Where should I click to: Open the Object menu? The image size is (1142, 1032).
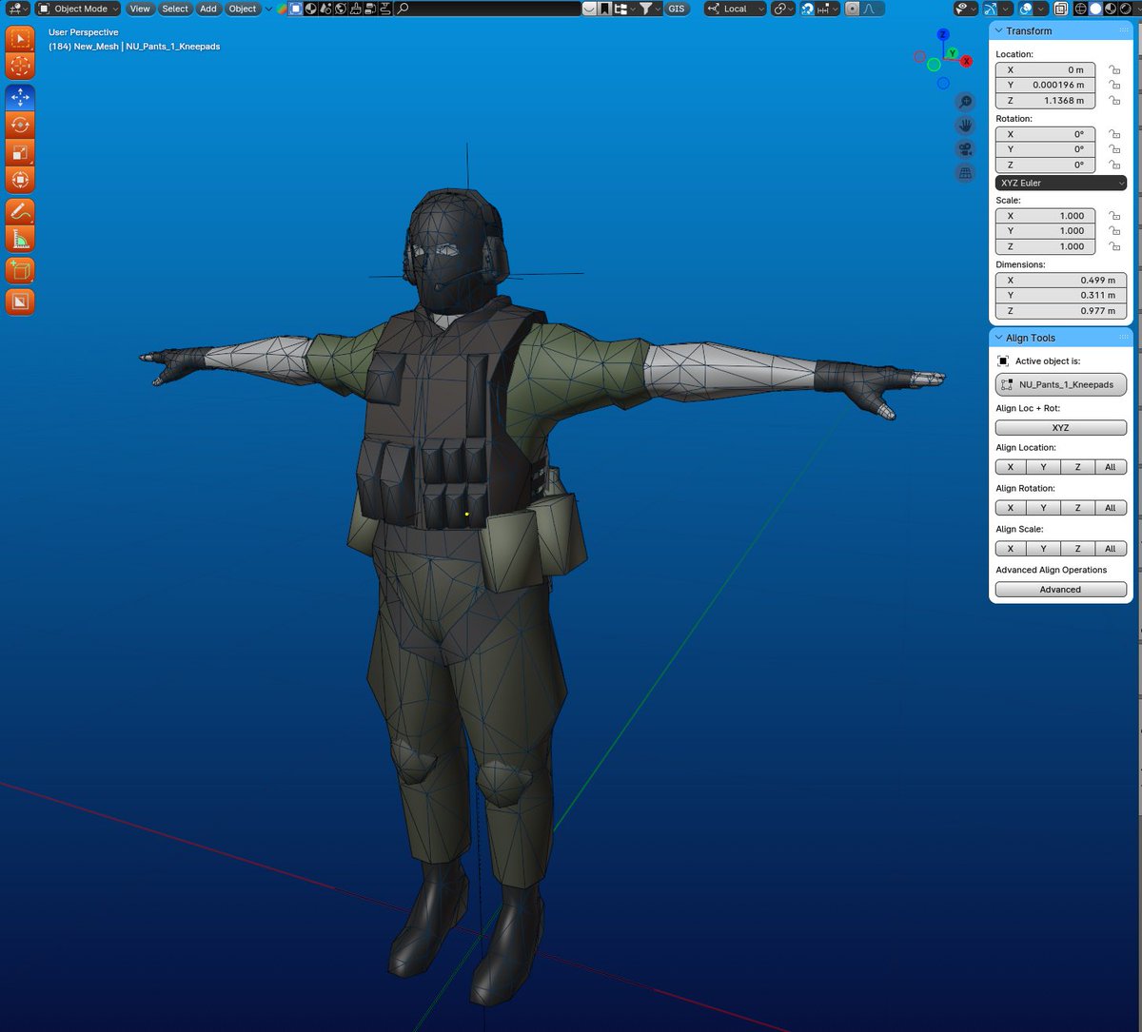243,9
